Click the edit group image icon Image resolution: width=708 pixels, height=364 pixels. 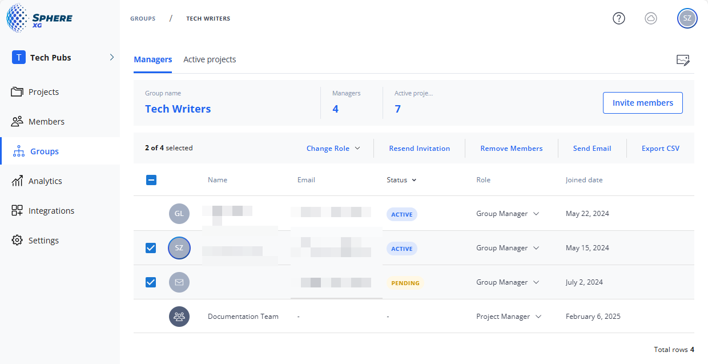point(683,60)
